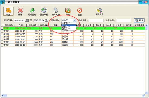Click 2017-09-14 date in the 1085 row
149x98 pixels.
[x=21, y=31]
